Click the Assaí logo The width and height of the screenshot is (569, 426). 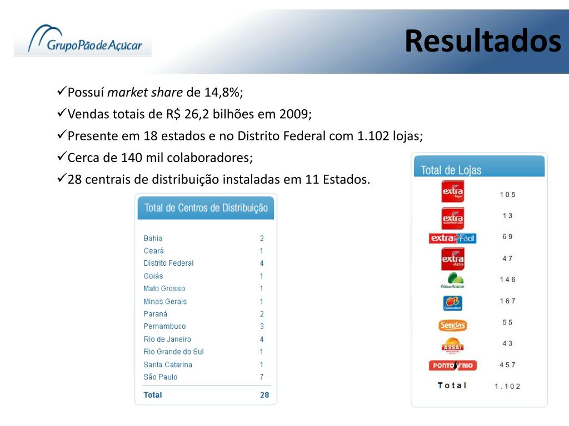point(452,345)
